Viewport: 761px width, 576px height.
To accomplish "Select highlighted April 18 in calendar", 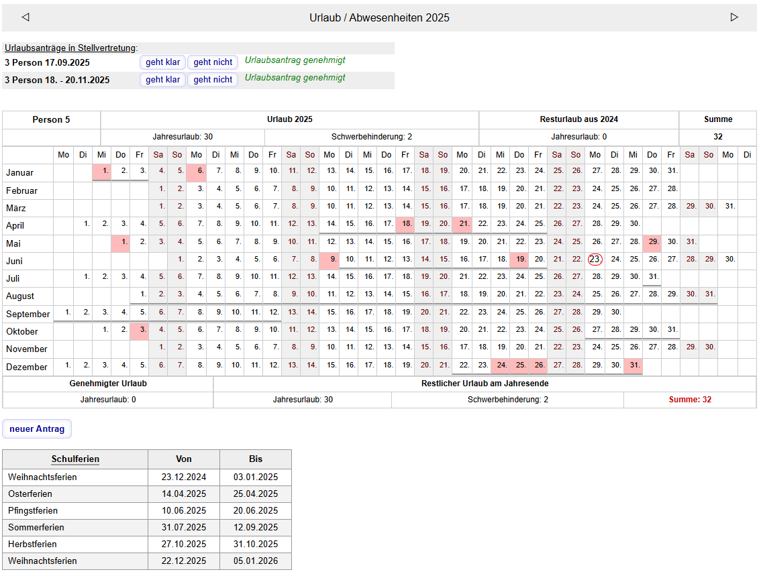I will coord(405,224).
